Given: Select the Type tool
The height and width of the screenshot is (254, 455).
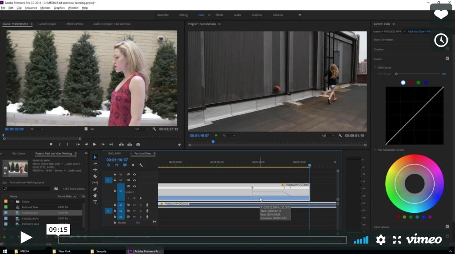Looking at the screenshot, I should [95, 202].
